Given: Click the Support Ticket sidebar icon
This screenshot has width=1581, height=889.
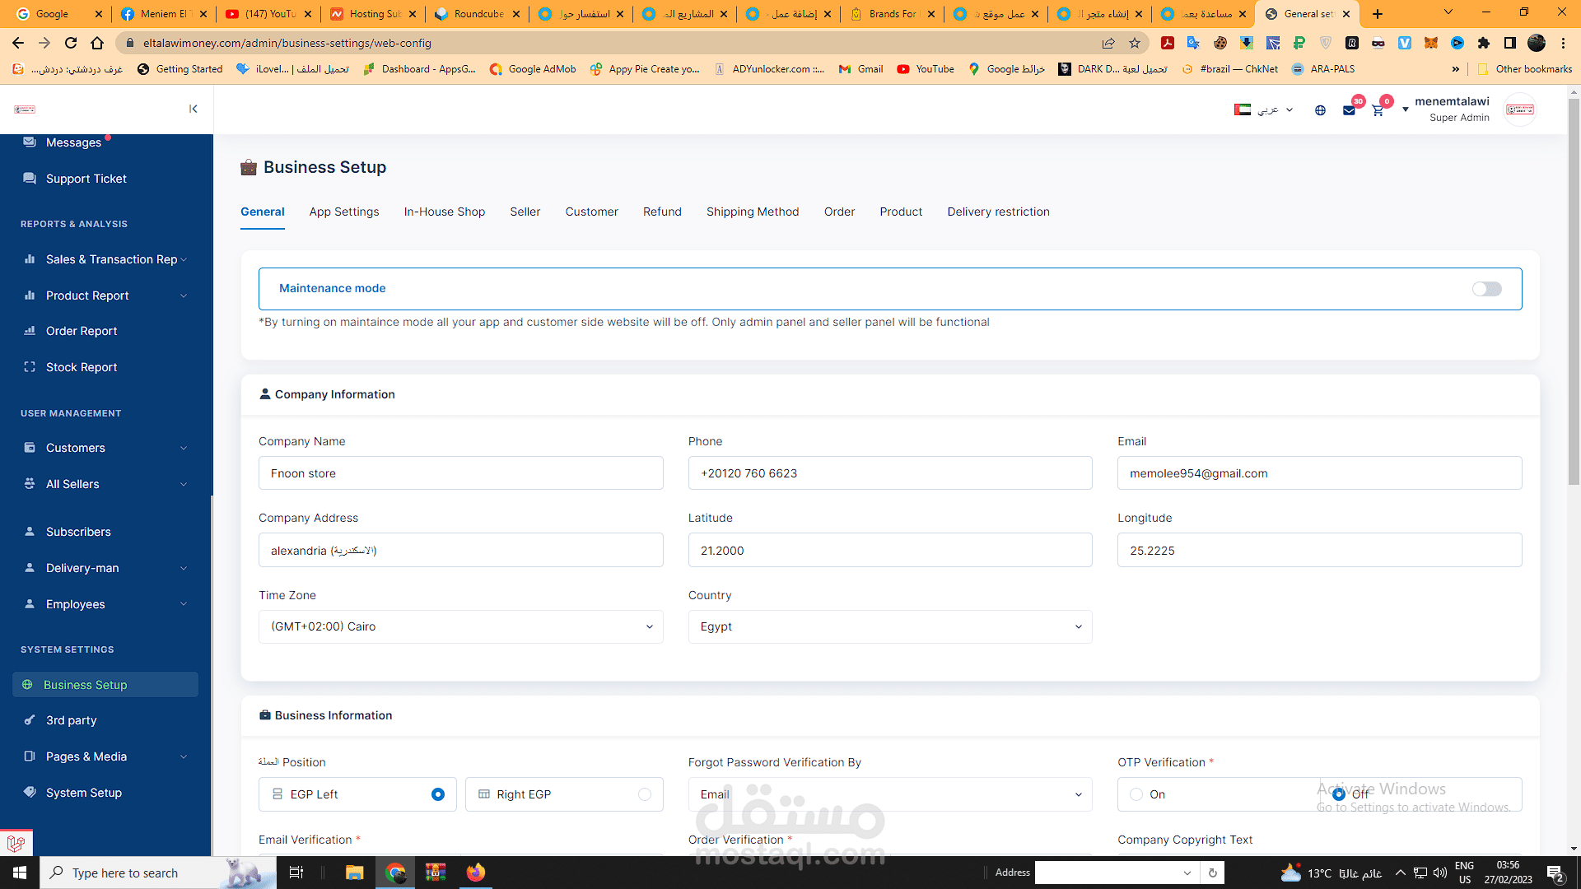Looking at the screenshot, I should pyautogui.click(x=30, y=179).
